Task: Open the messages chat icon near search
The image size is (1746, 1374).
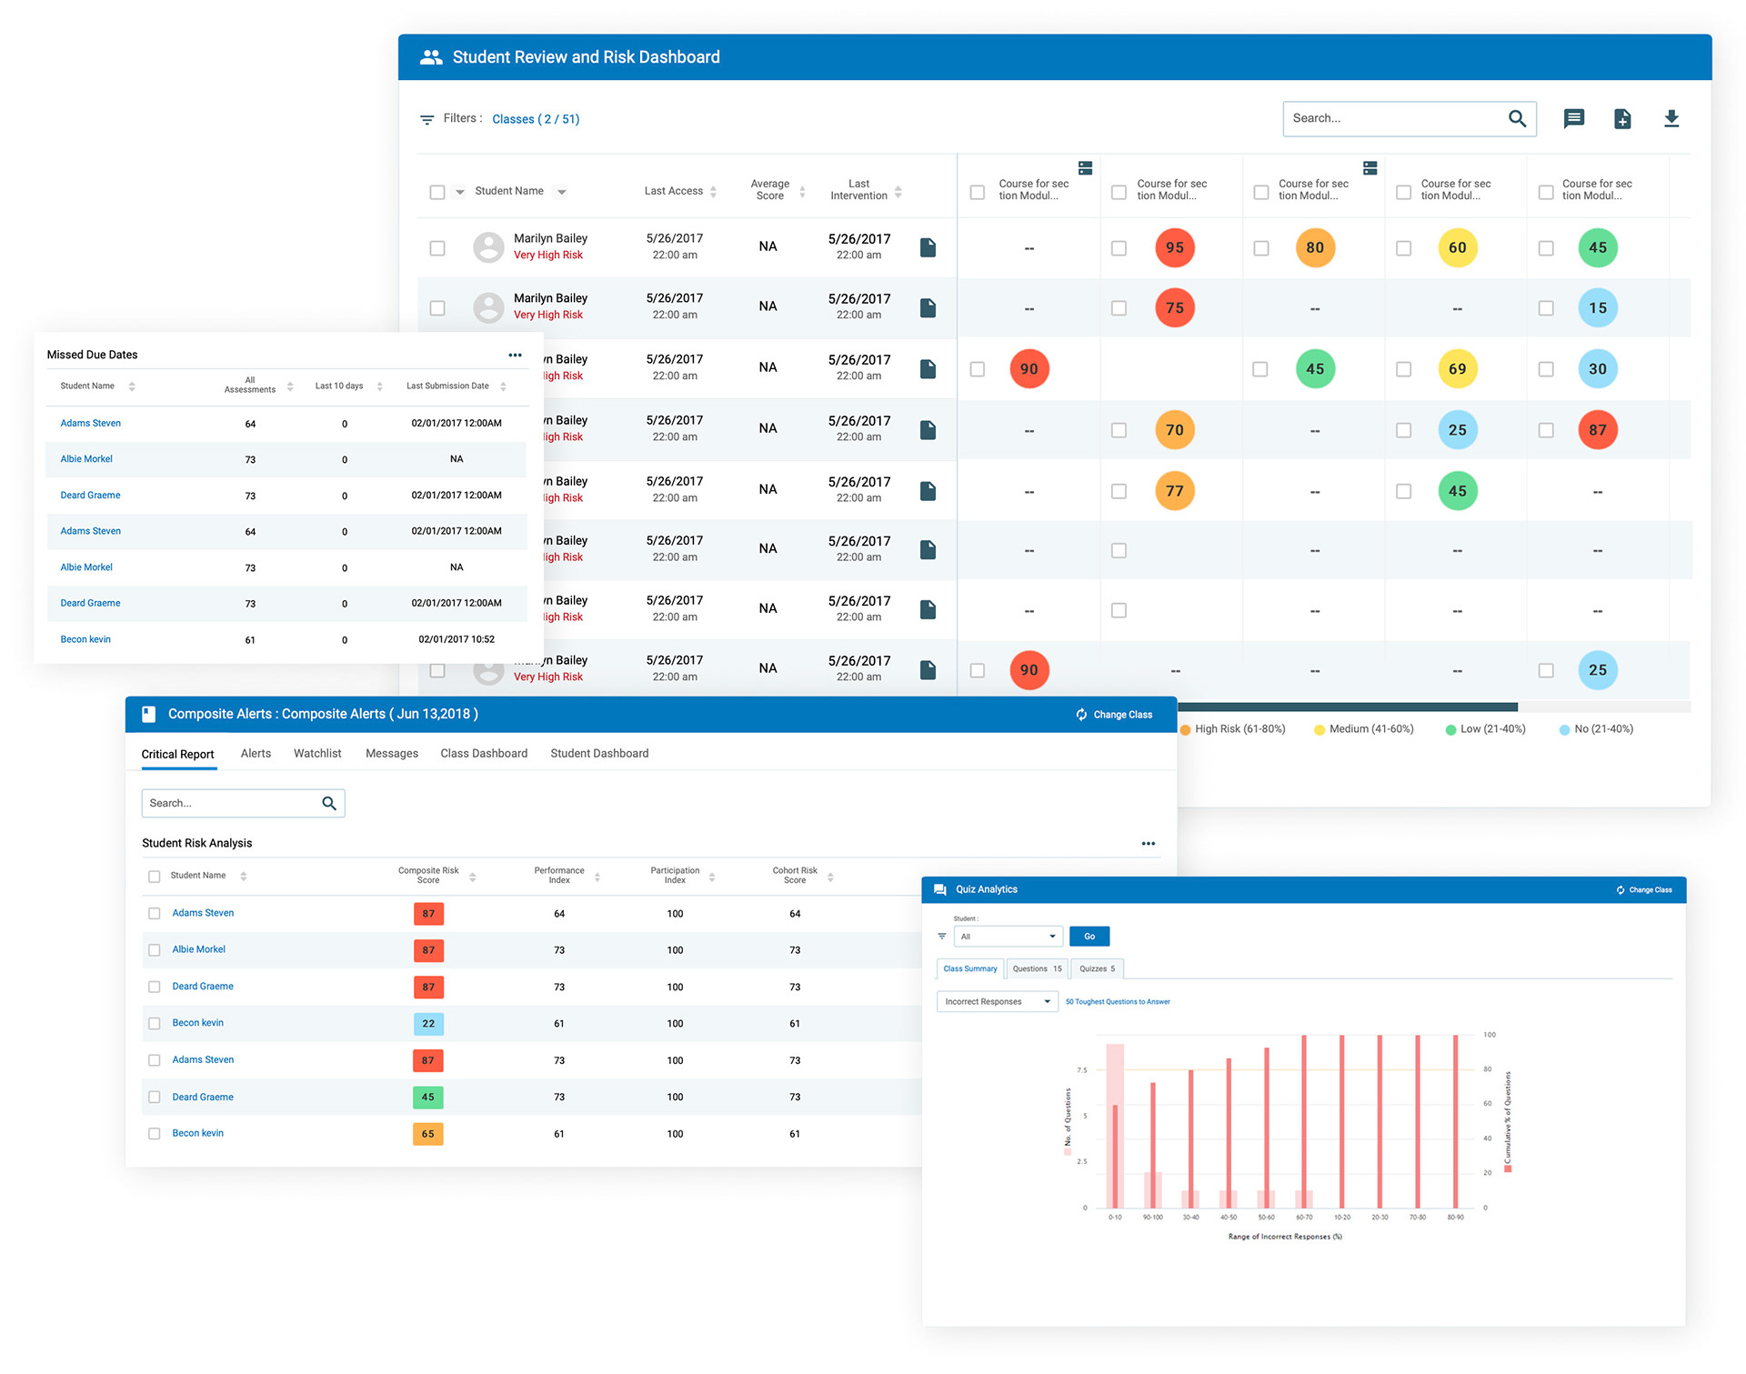Action: point(1573,118)
